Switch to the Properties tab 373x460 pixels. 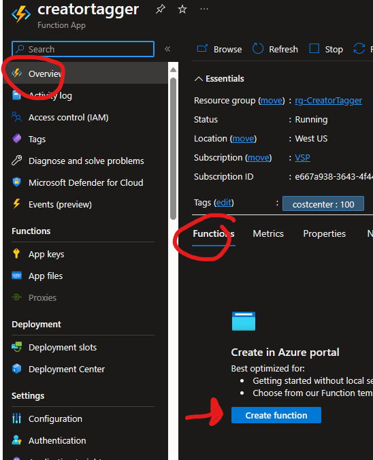(x=324, y=233)
